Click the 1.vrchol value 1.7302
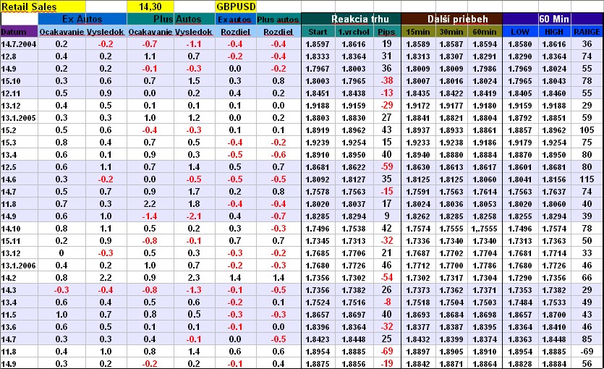The height and width of the screenshot is (369, 604). click(x=354, y=278)
